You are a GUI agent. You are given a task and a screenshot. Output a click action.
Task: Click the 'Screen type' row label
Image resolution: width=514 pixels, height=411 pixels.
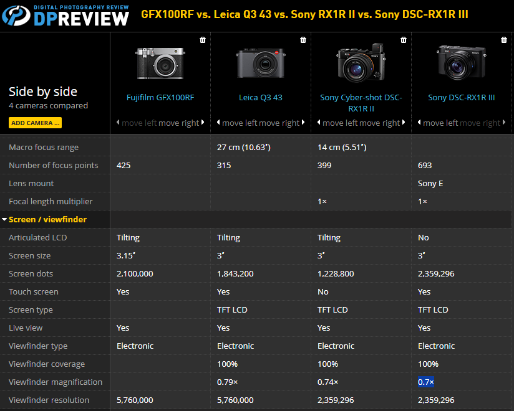[x=31, y=310]
